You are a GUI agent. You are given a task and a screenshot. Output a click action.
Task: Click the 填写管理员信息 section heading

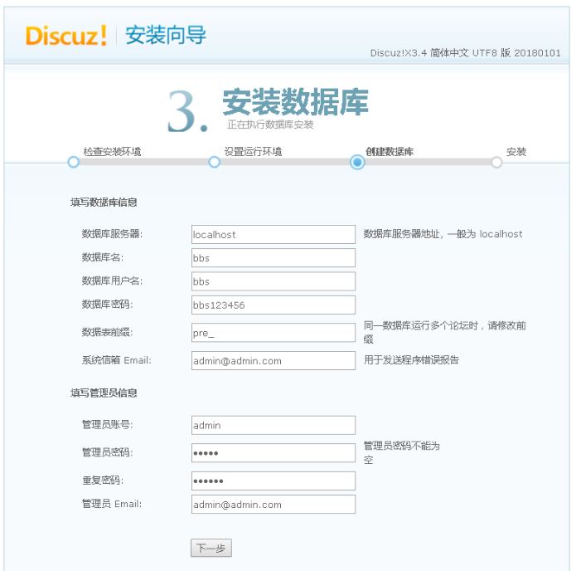coord(104,393)
